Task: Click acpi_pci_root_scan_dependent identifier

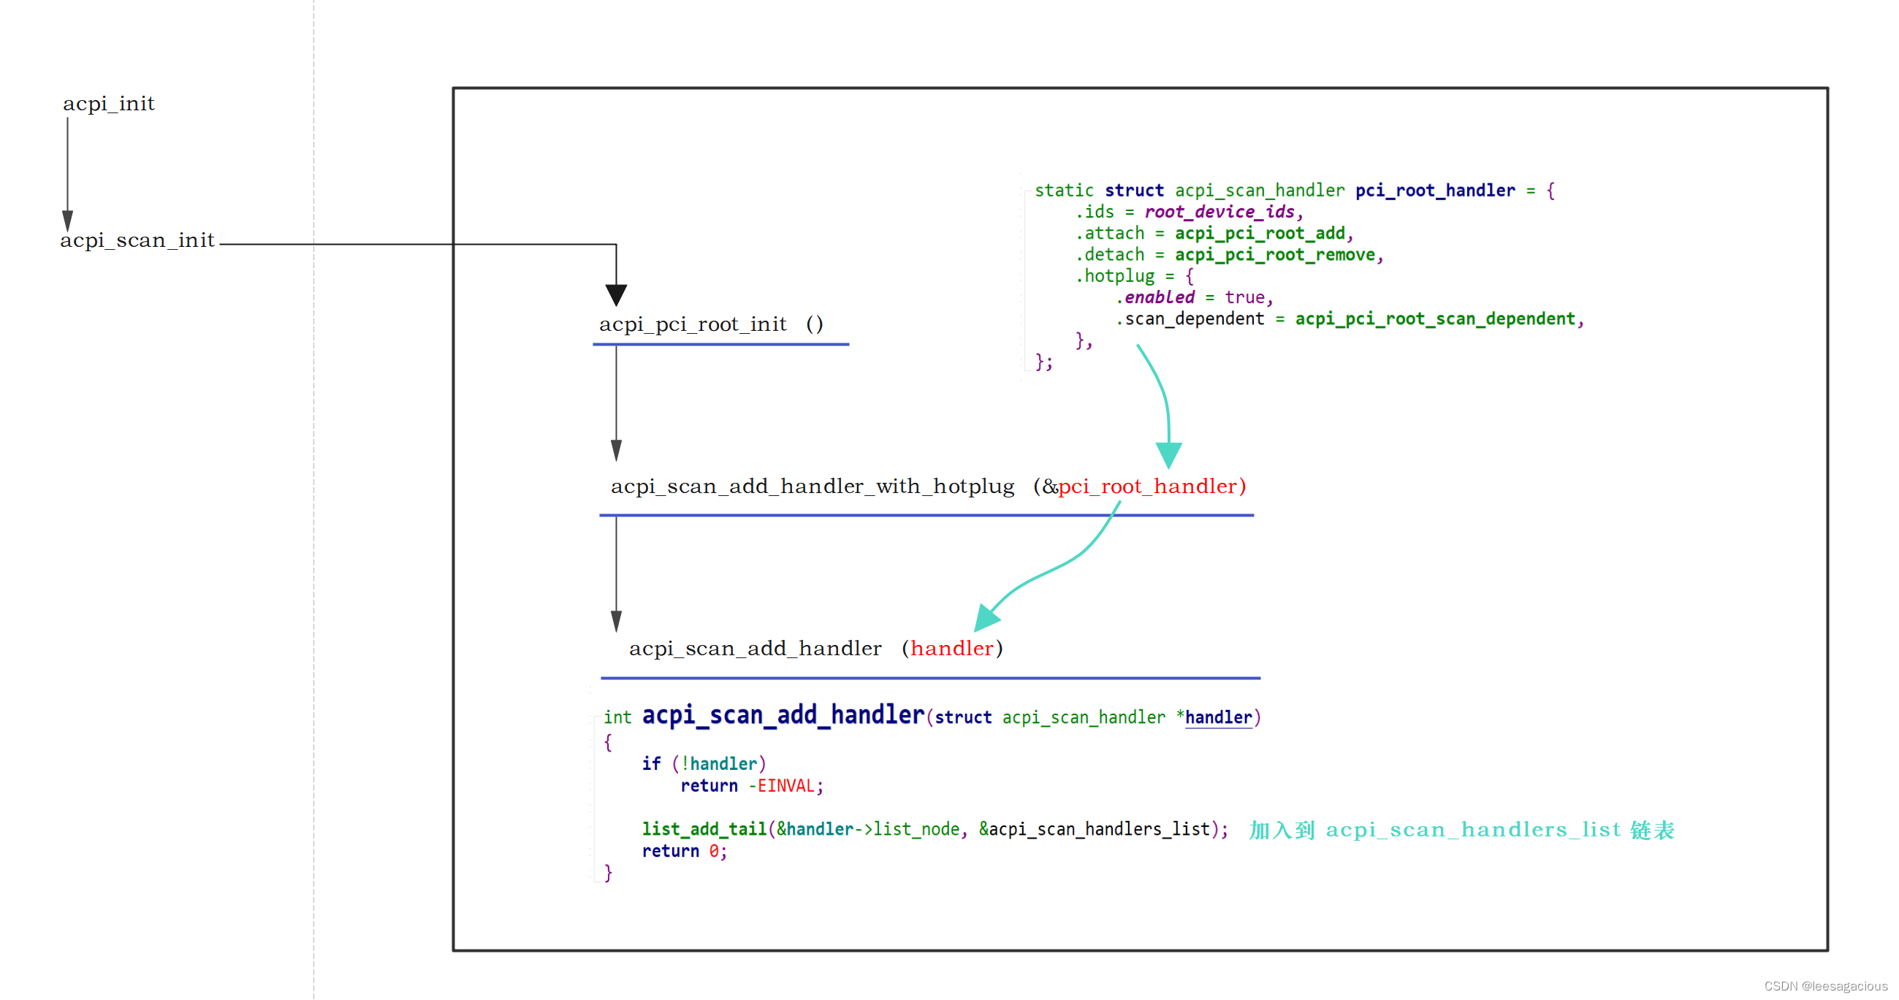Action: tap(1434, 318)
